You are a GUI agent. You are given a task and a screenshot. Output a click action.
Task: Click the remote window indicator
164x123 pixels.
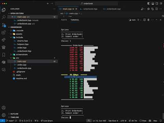[3, 121]
